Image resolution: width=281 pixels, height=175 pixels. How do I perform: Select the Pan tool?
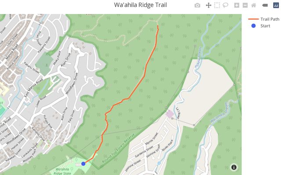tap(209, 5)
